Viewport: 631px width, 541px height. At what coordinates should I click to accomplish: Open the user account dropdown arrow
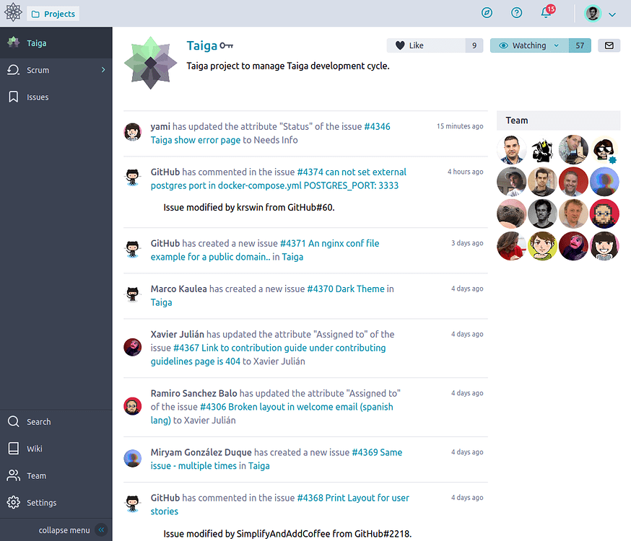click(612, 14)
